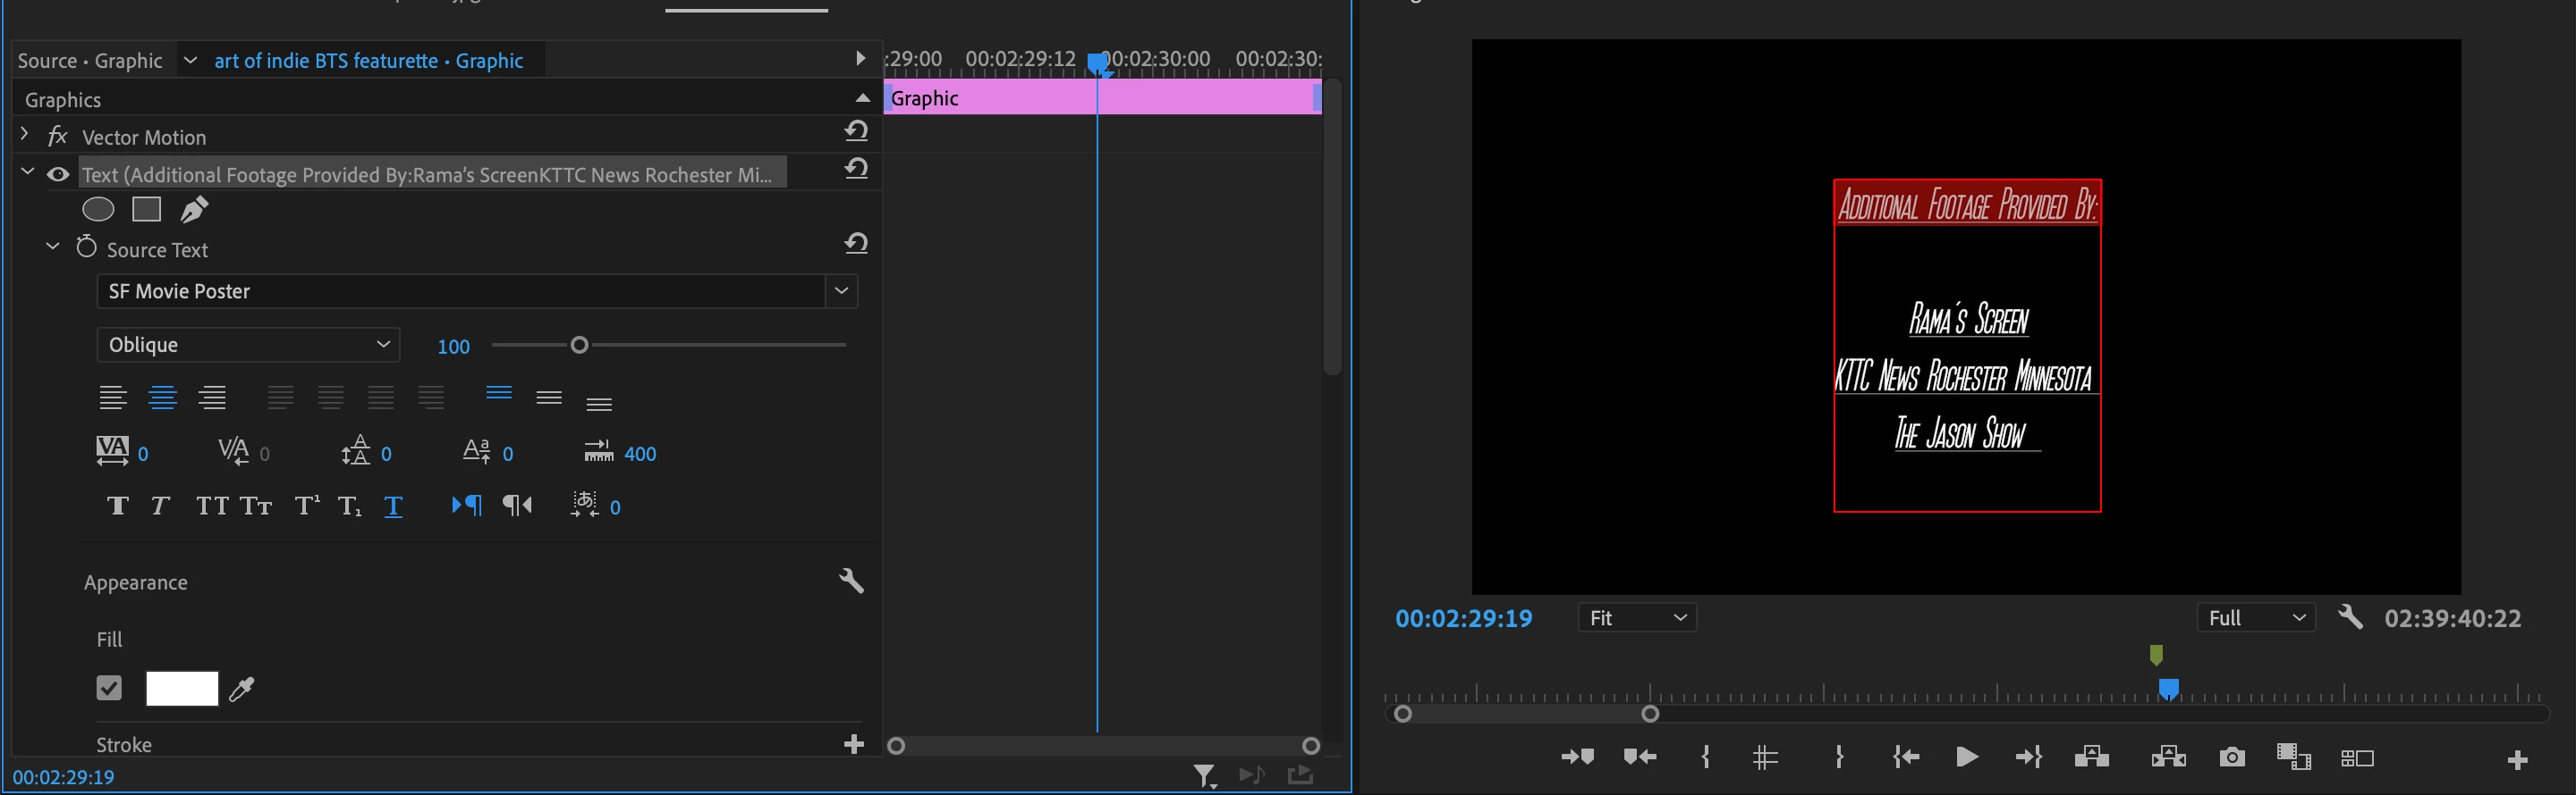2576x795 pixels.
Task: Uncheck the Fill checkbox
Action: click(x=109, y=688)
